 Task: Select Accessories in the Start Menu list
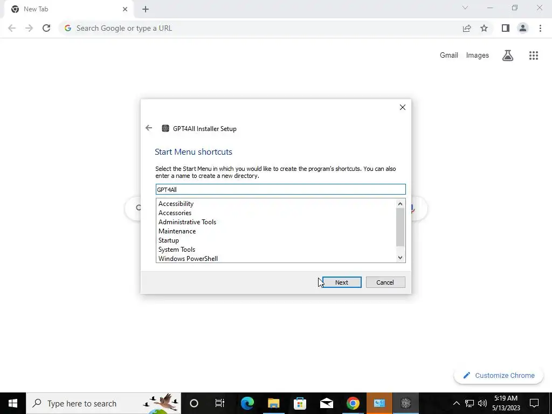click(x=175, y=213)
